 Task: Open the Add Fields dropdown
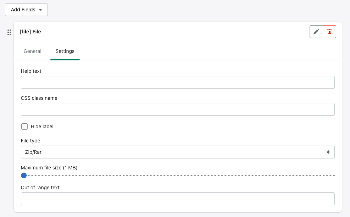[26, 10]
